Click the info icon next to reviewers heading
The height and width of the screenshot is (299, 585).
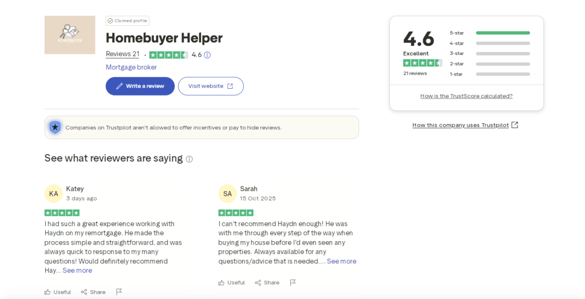[189, 159]
